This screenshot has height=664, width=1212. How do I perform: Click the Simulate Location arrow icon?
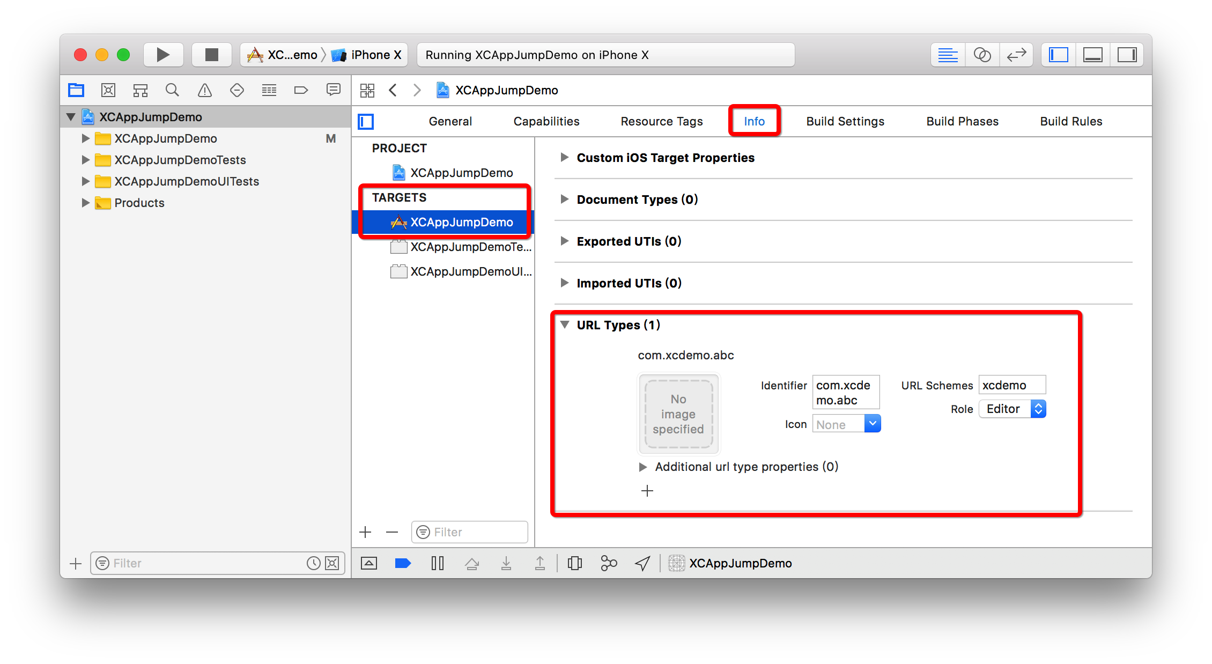pos(642,563)
